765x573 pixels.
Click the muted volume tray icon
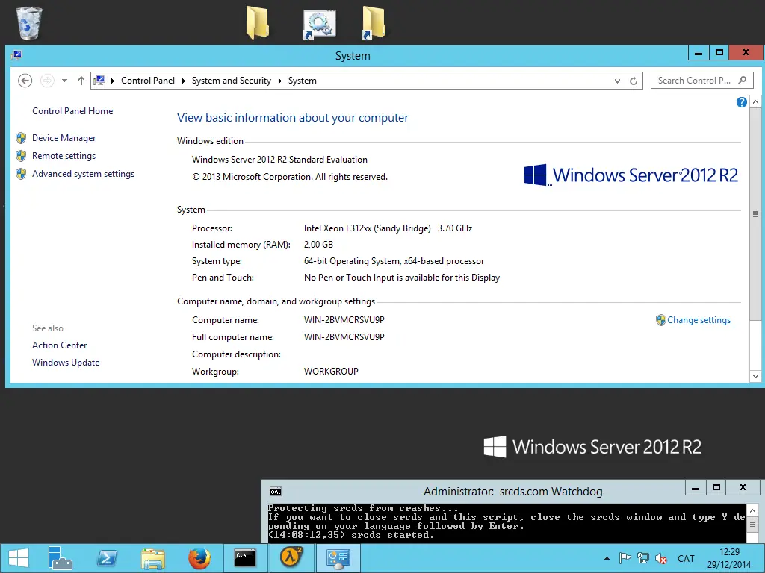661,558
